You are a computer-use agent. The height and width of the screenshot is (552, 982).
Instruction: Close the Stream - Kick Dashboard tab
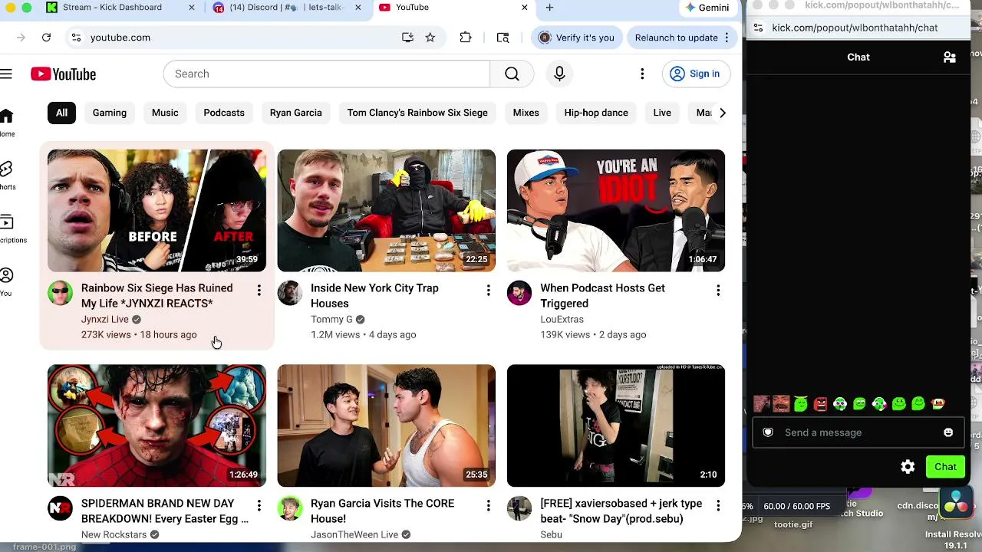click(x=192, y=8)
